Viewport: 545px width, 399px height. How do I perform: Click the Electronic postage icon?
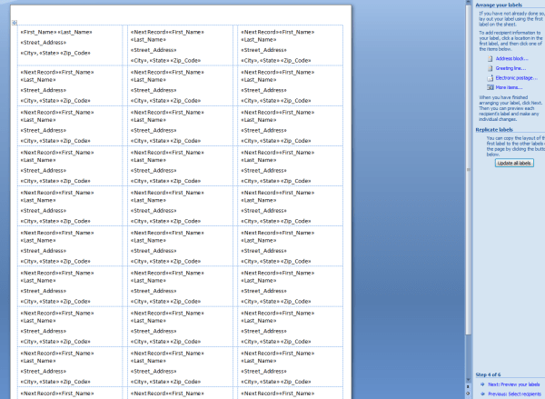490,78
